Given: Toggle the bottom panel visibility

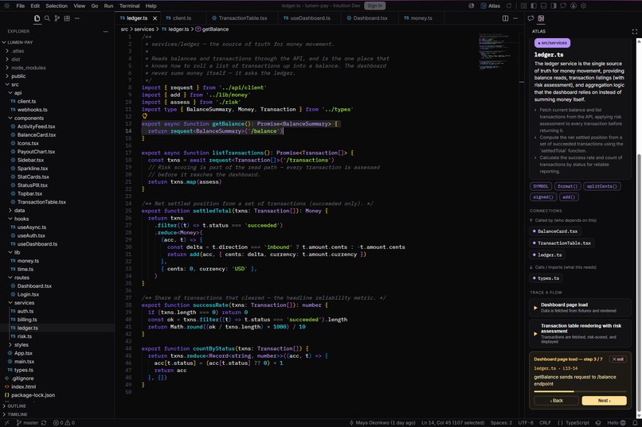Looking at the screenshot, I should click(x=543, y=6).
